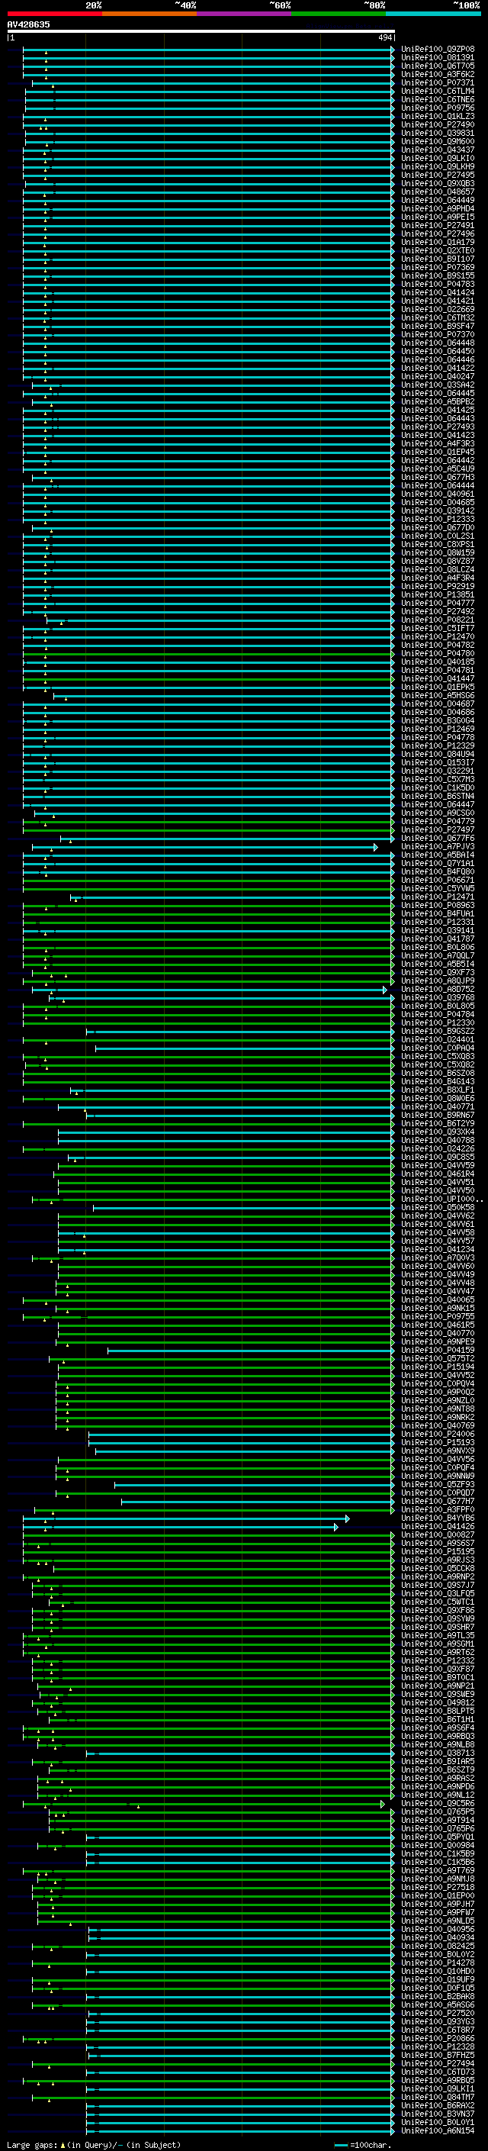The image size is (488, 2151).
Task: Select label UniRef100_B6RAX2
Action: coord(438,2106)
